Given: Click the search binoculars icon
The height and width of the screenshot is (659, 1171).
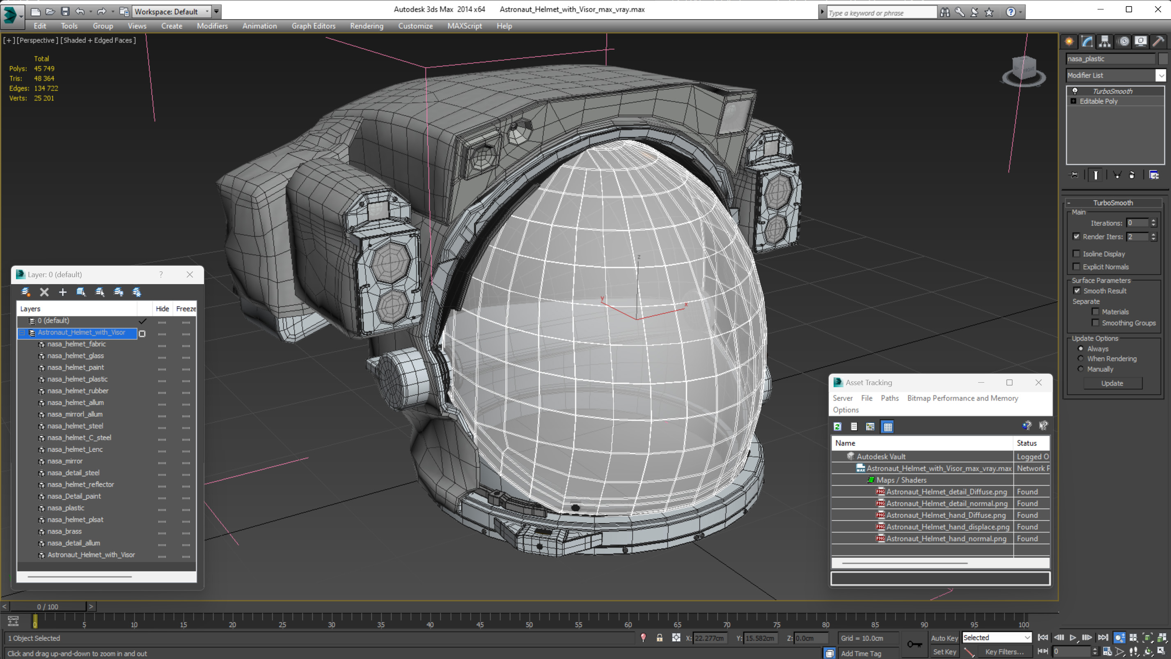Looking at the screenshot, I should pos(944,12).
